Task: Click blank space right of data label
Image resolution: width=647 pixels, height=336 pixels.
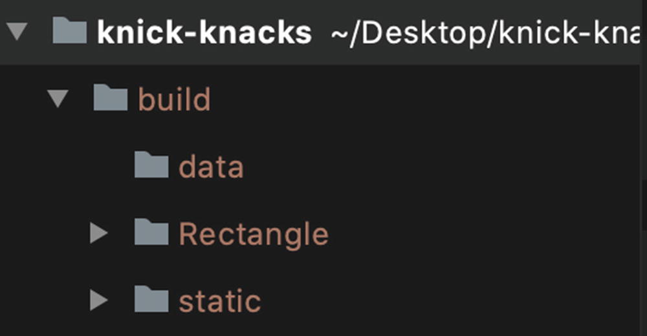Action: (x=440, y=167)
